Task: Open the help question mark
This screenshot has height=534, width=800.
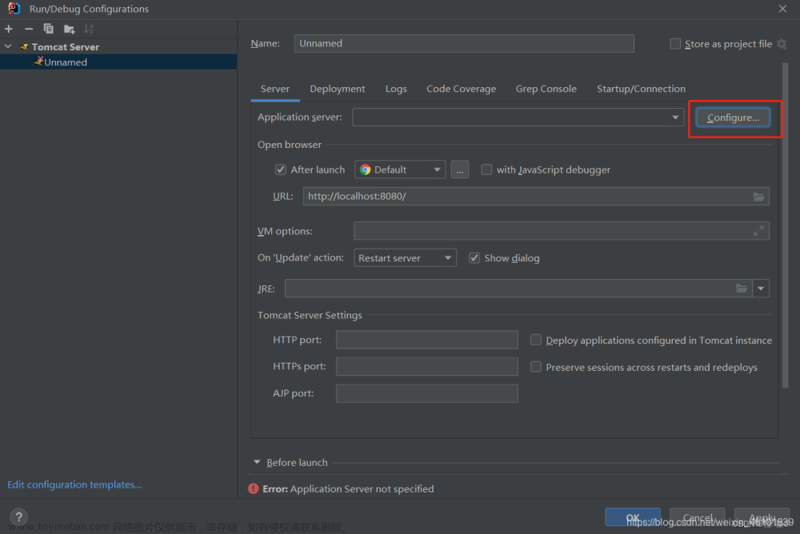Action: point(19,516)
